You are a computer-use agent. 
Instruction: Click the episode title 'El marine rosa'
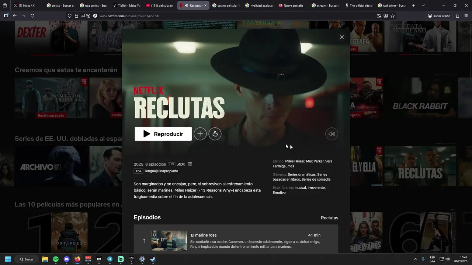[x=204, y=235]
